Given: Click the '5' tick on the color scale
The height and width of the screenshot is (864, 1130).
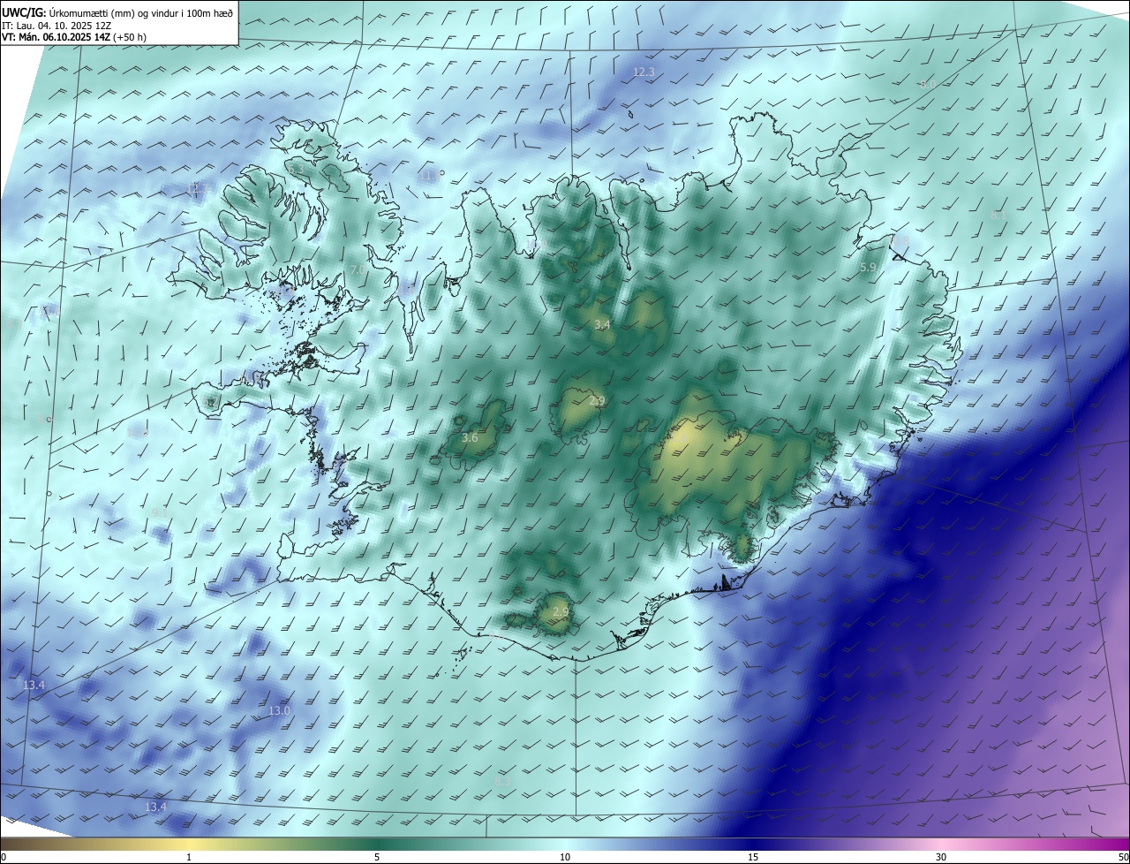Looking at the screenshot, I should 377,857.
